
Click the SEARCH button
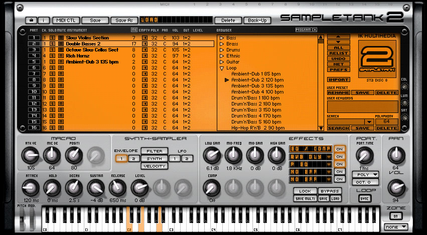339,128
